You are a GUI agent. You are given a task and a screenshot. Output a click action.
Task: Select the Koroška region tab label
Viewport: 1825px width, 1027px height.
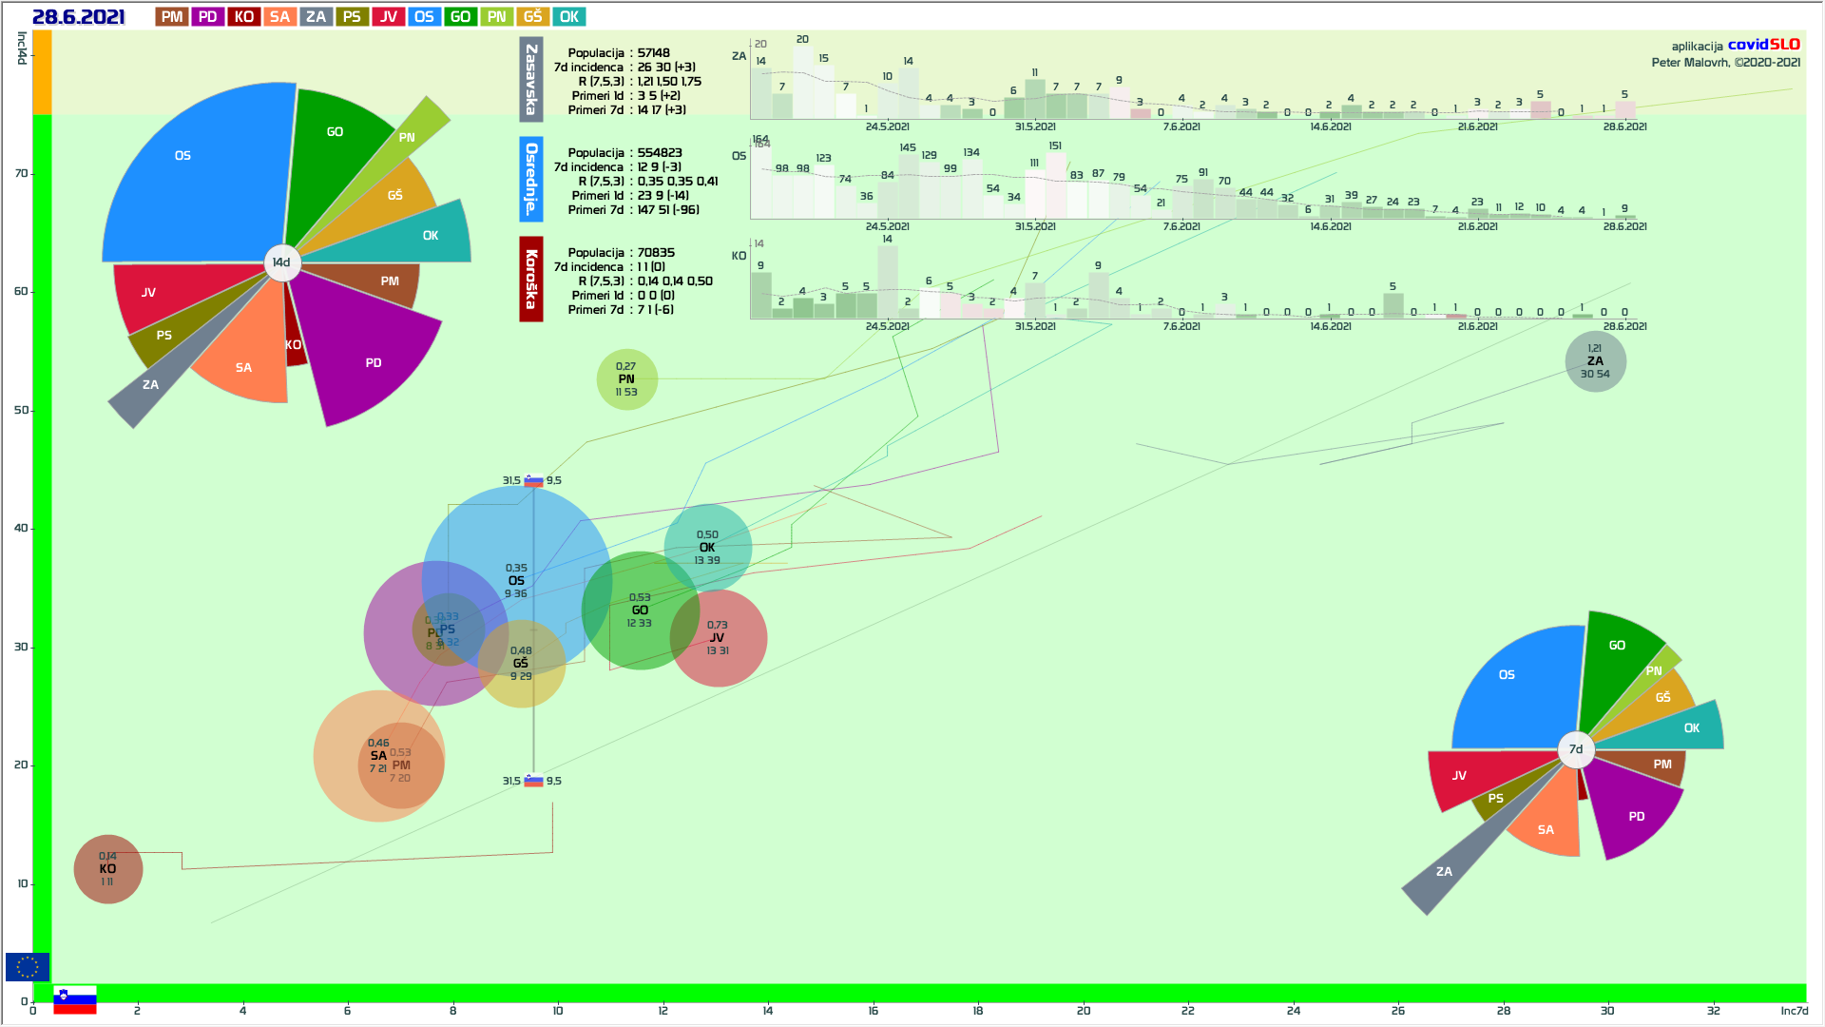tap(530, 279)
